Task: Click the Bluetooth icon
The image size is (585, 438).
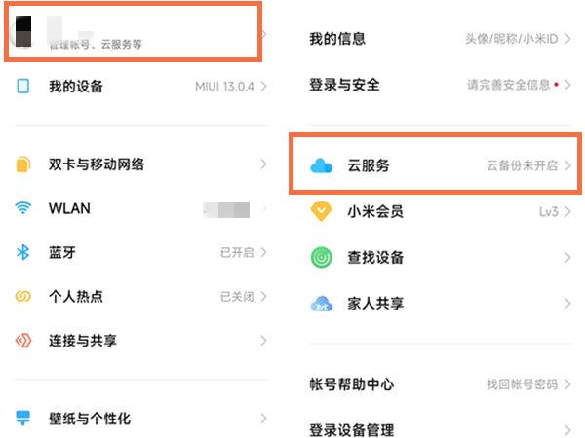Action: click(x=24, y=253)
